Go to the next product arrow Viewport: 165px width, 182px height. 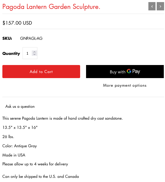pos(160,6)
